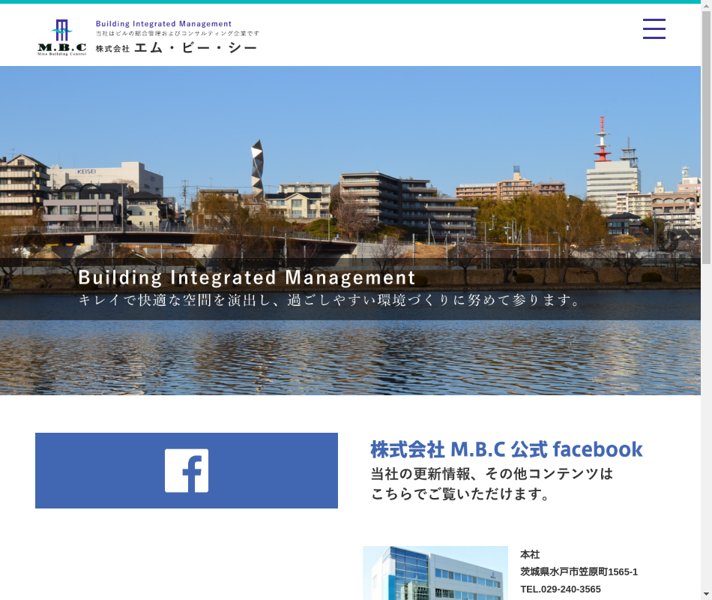The image size is (712, 600).
Task: Click the slogan キレイで快適な空間を演出し
Action: point(330,301)
